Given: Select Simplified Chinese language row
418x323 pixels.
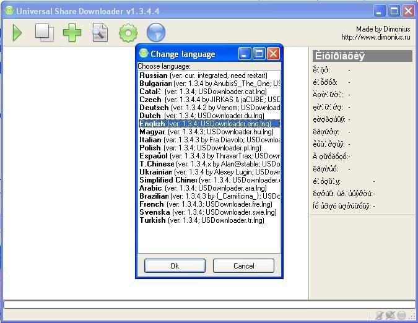Looking at the screenshot, I should (209, 179).
